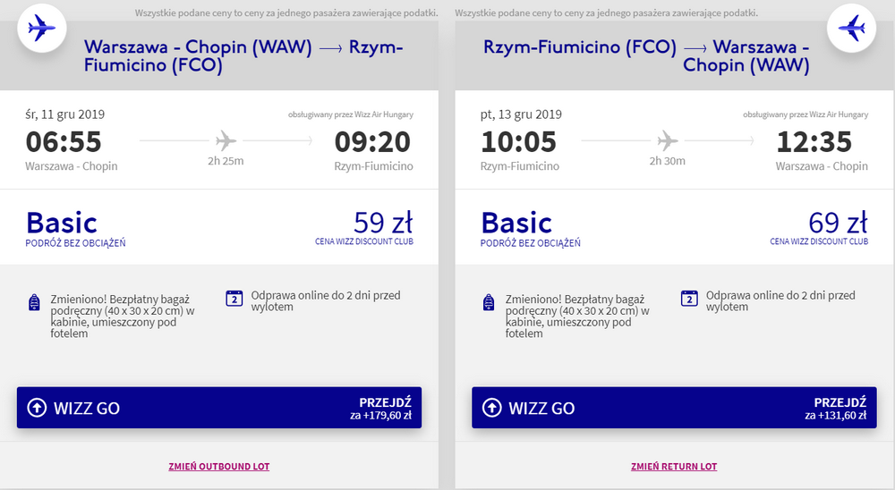The width and height of the screenshot is (895, 490).
Task: Click the online check-in calendar icon for return
Action: coord(689,299)
